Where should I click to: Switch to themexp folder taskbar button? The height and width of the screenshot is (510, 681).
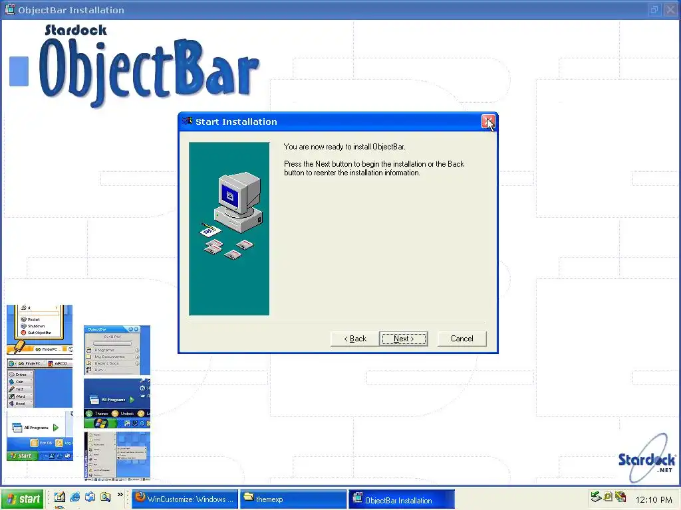293,499
